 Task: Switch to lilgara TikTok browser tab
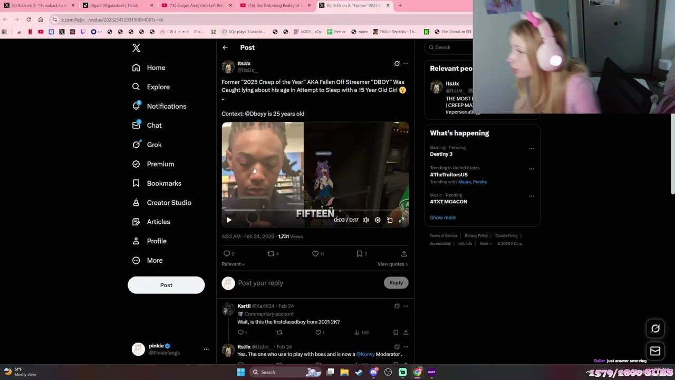point(117,5)
